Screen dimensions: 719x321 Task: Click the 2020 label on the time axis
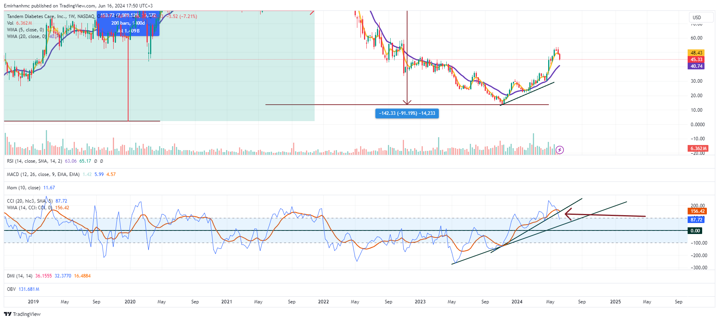pyautogui.click(x=130, y=302)
